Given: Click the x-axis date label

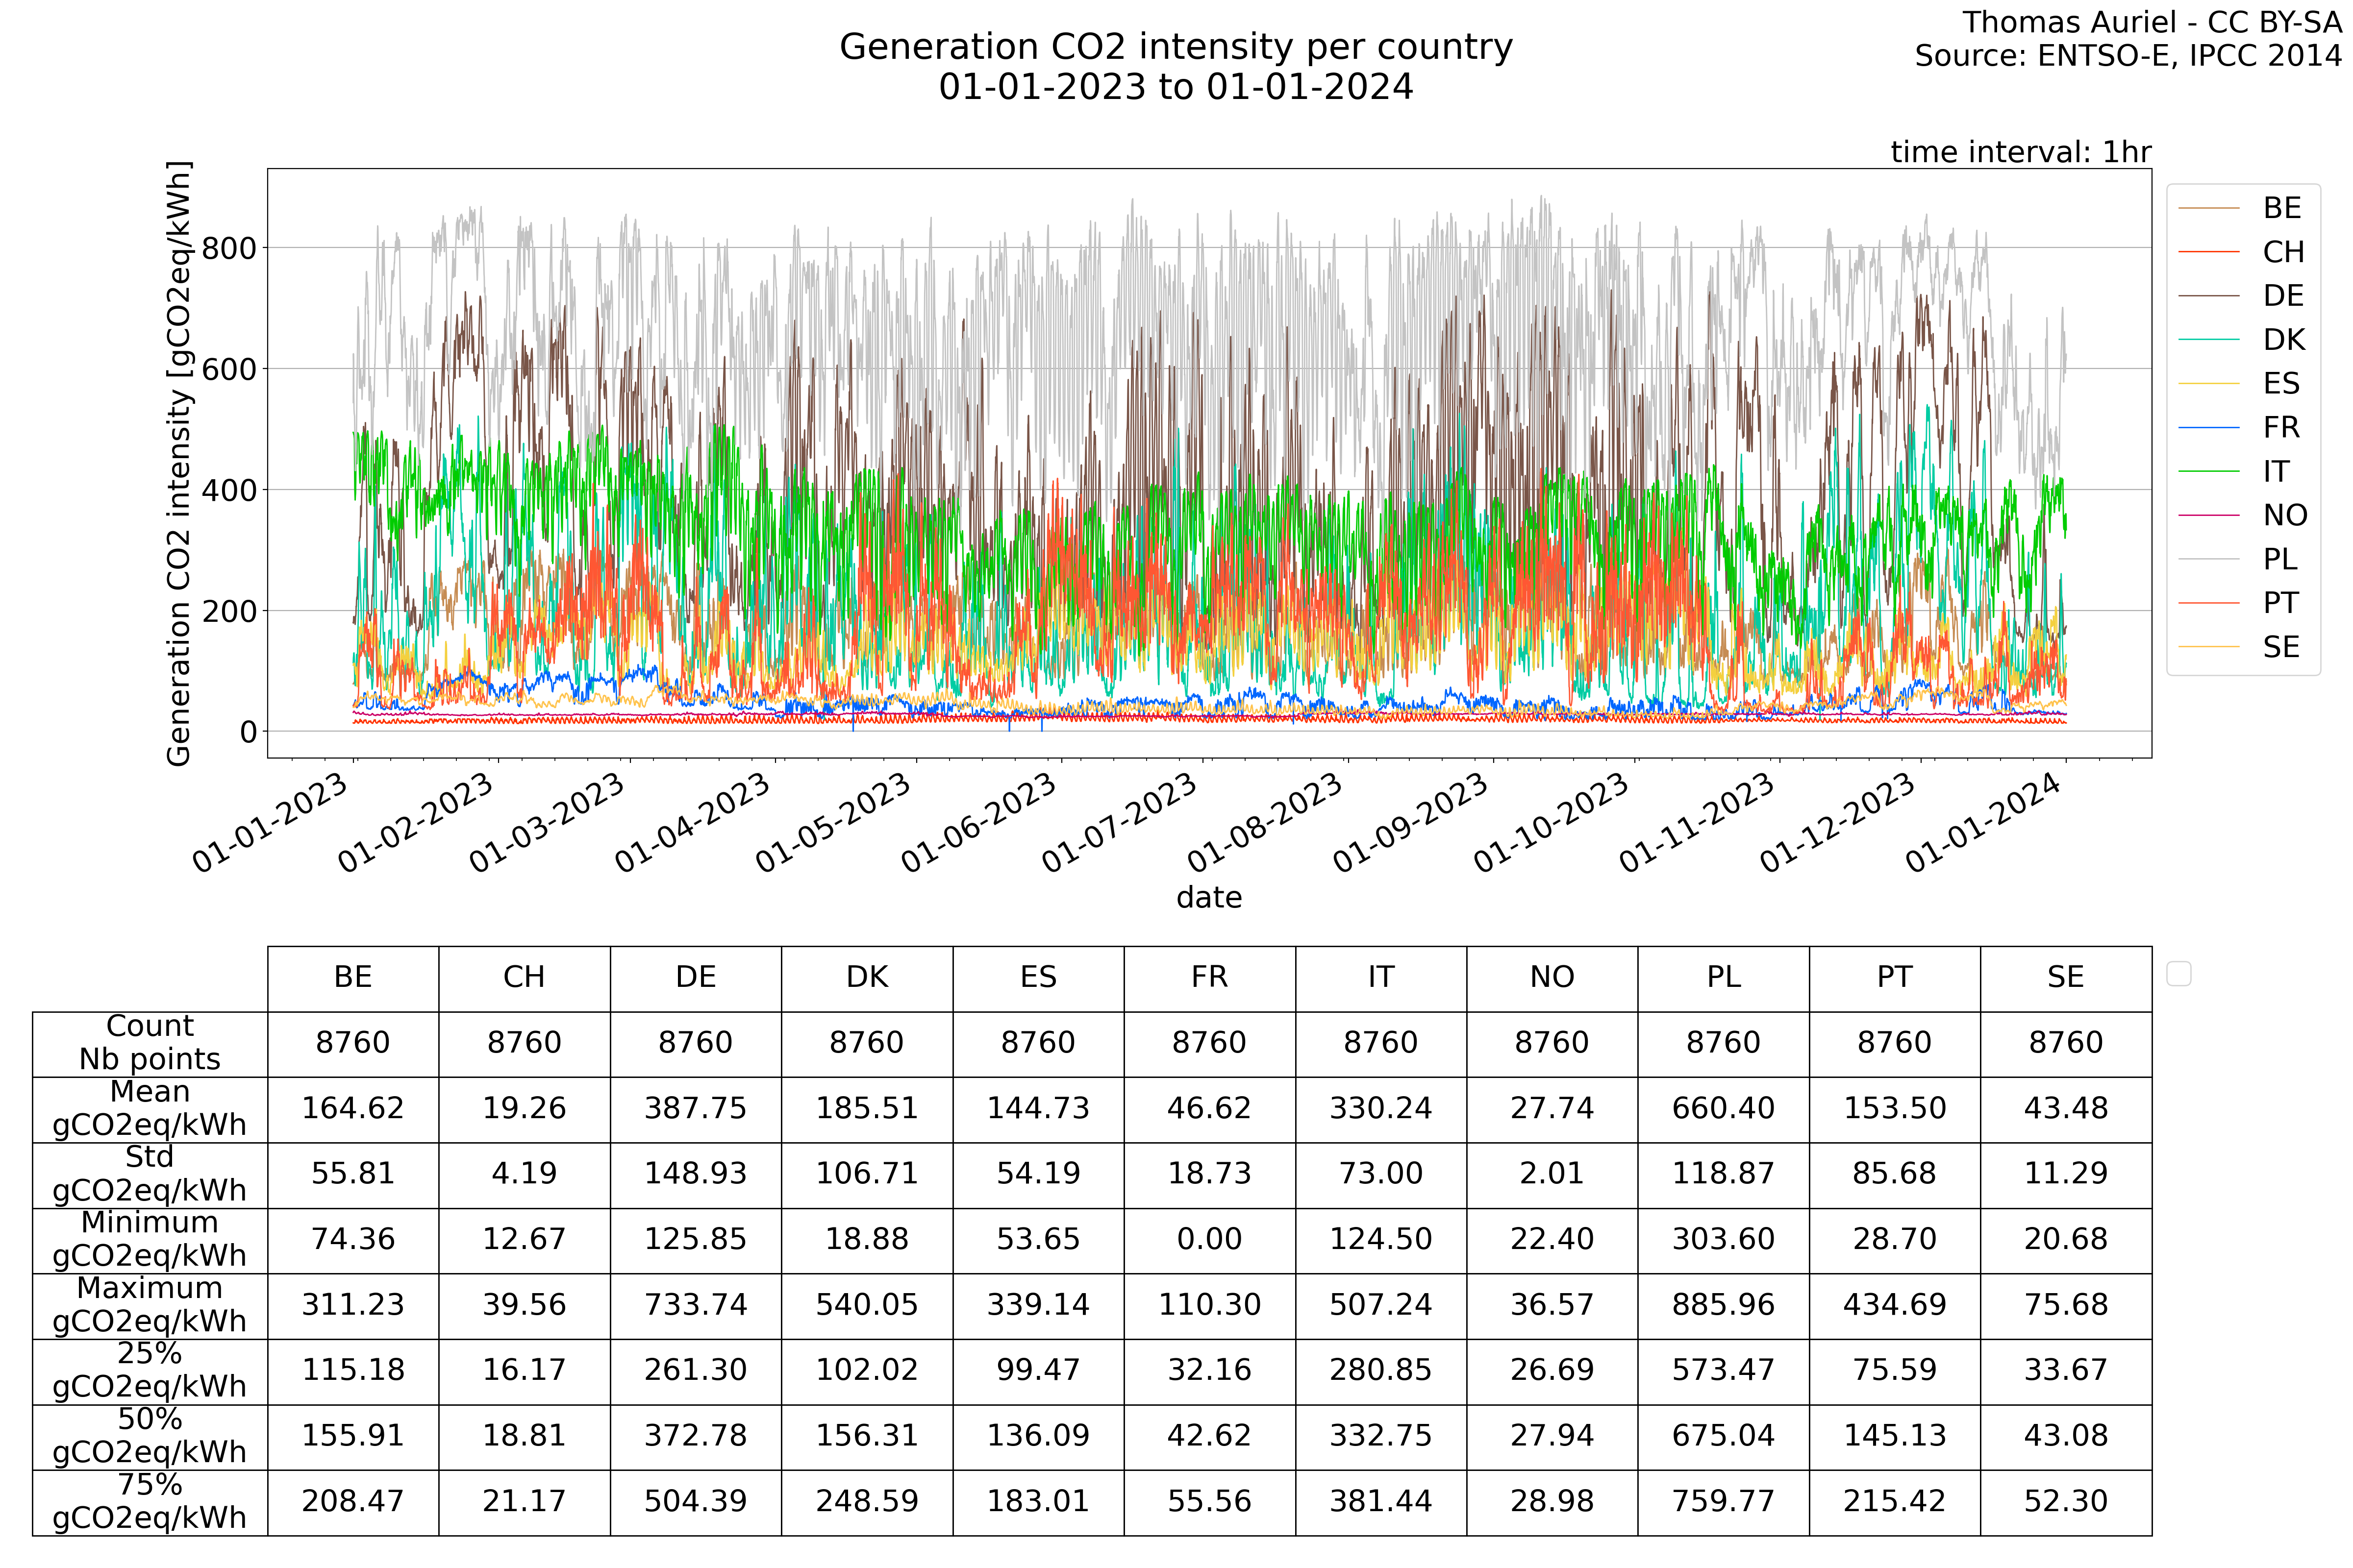Looking at the screenshot, I should coord(1208,897).
